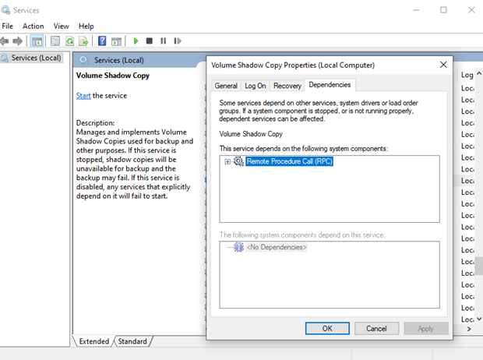This screenshot has height=360, width=483.
Task: Click the Services (Local) pane header
Action: 118,60
